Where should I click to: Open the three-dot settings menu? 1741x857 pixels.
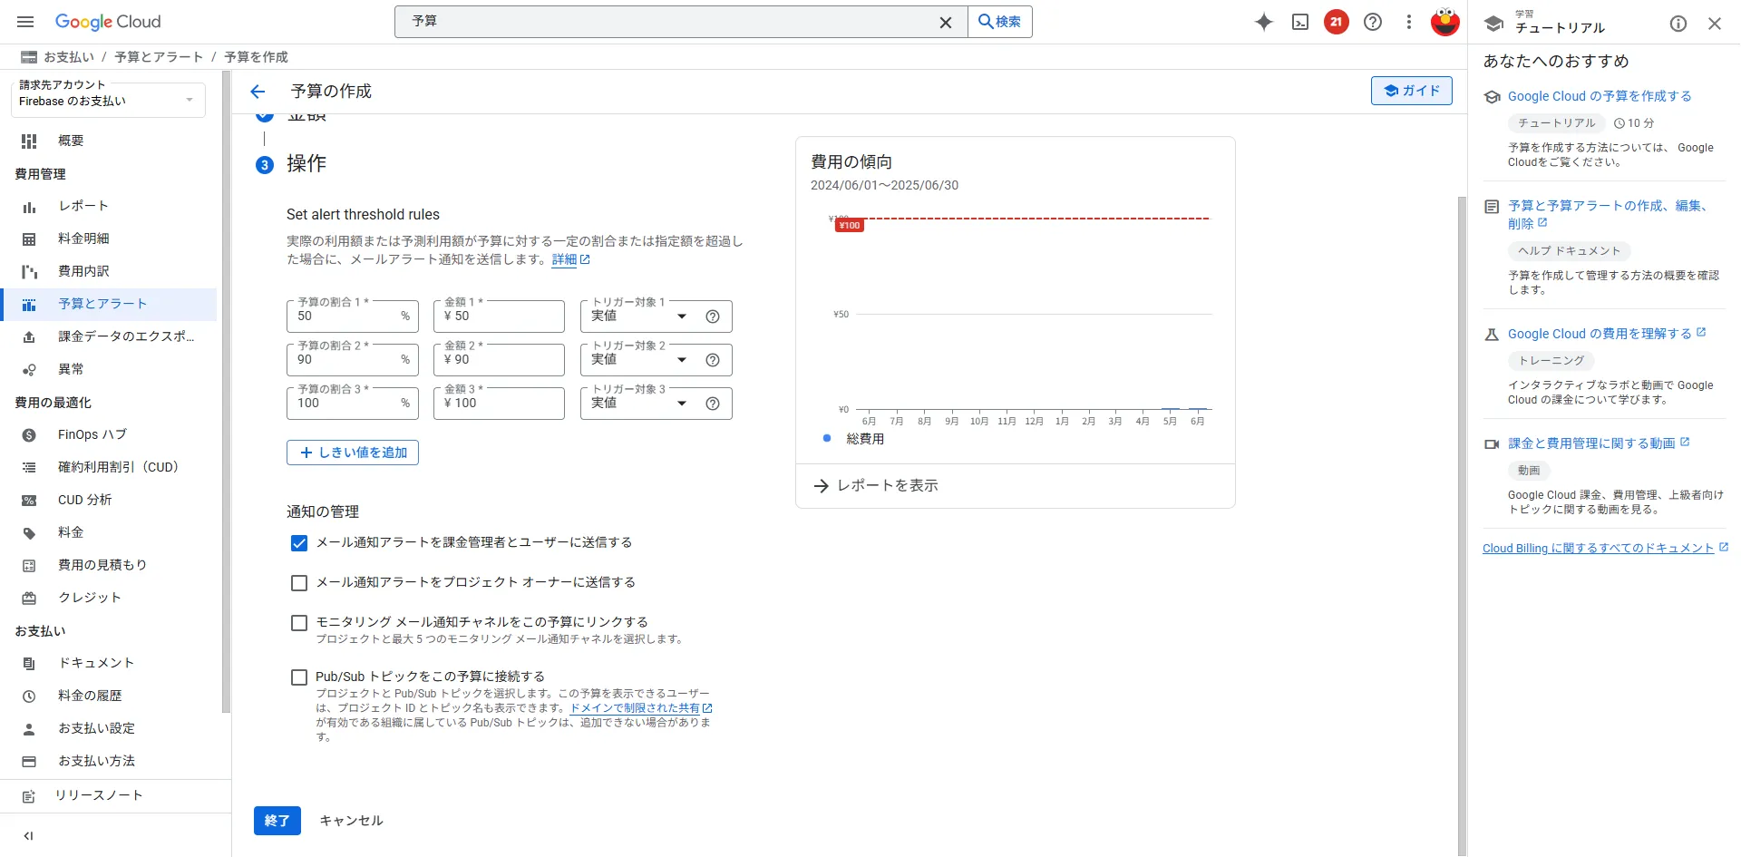(1408, 22)
